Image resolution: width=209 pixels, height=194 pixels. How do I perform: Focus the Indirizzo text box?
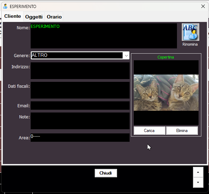point(80,71)
